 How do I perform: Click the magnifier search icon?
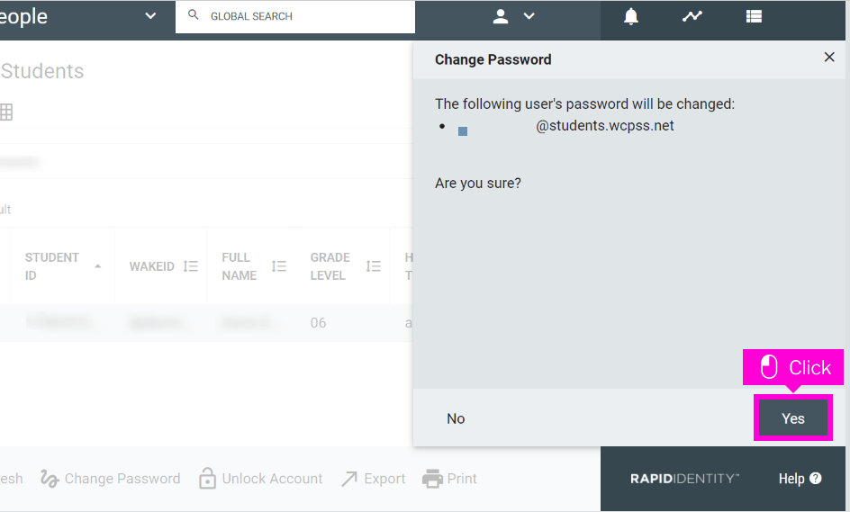(193, 14)
